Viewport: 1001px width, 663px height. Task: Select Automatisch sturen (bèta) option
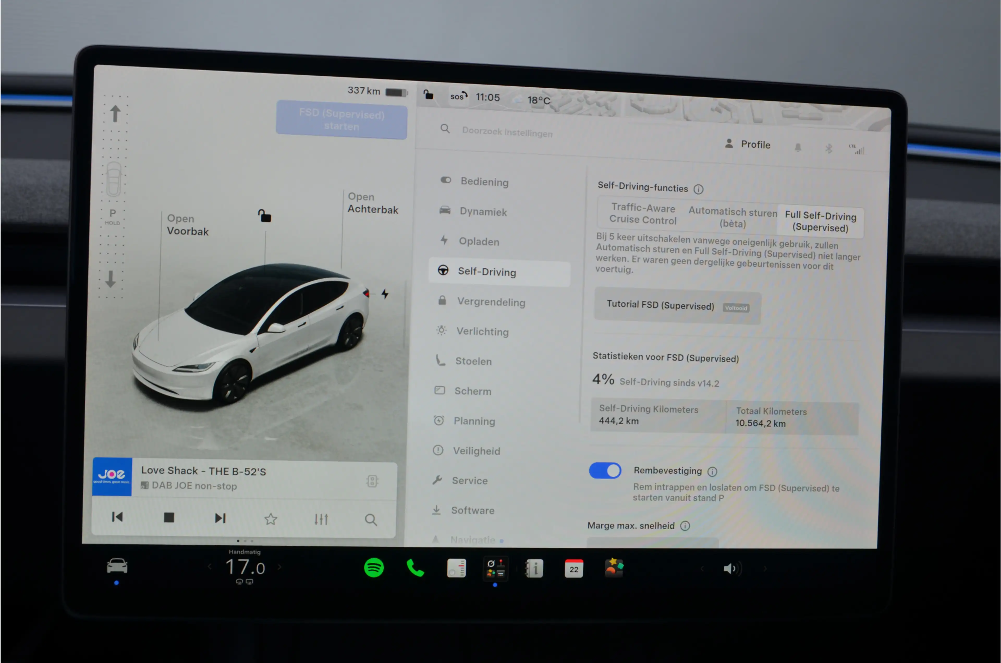(733, 217)
